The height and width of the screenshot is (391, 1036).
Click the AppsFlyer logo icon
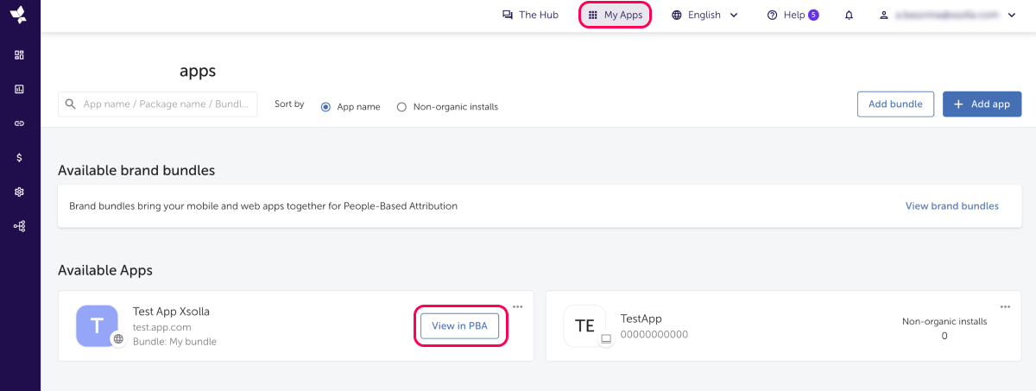(x=18, y=16)
